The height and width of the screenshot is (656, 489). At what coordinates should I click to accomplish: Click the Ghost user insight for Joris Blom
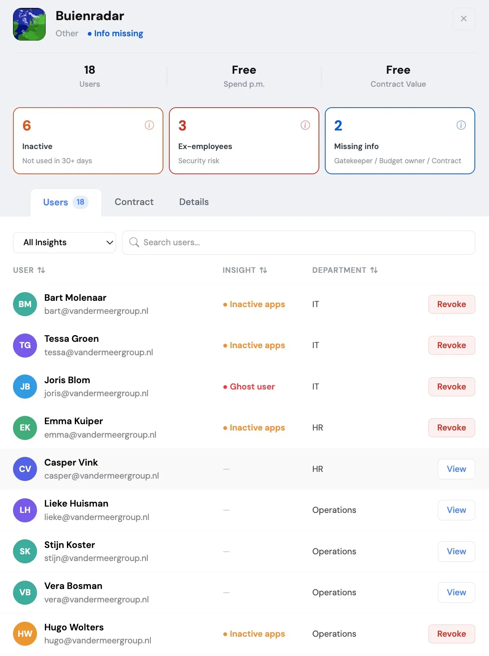point(249,387)
